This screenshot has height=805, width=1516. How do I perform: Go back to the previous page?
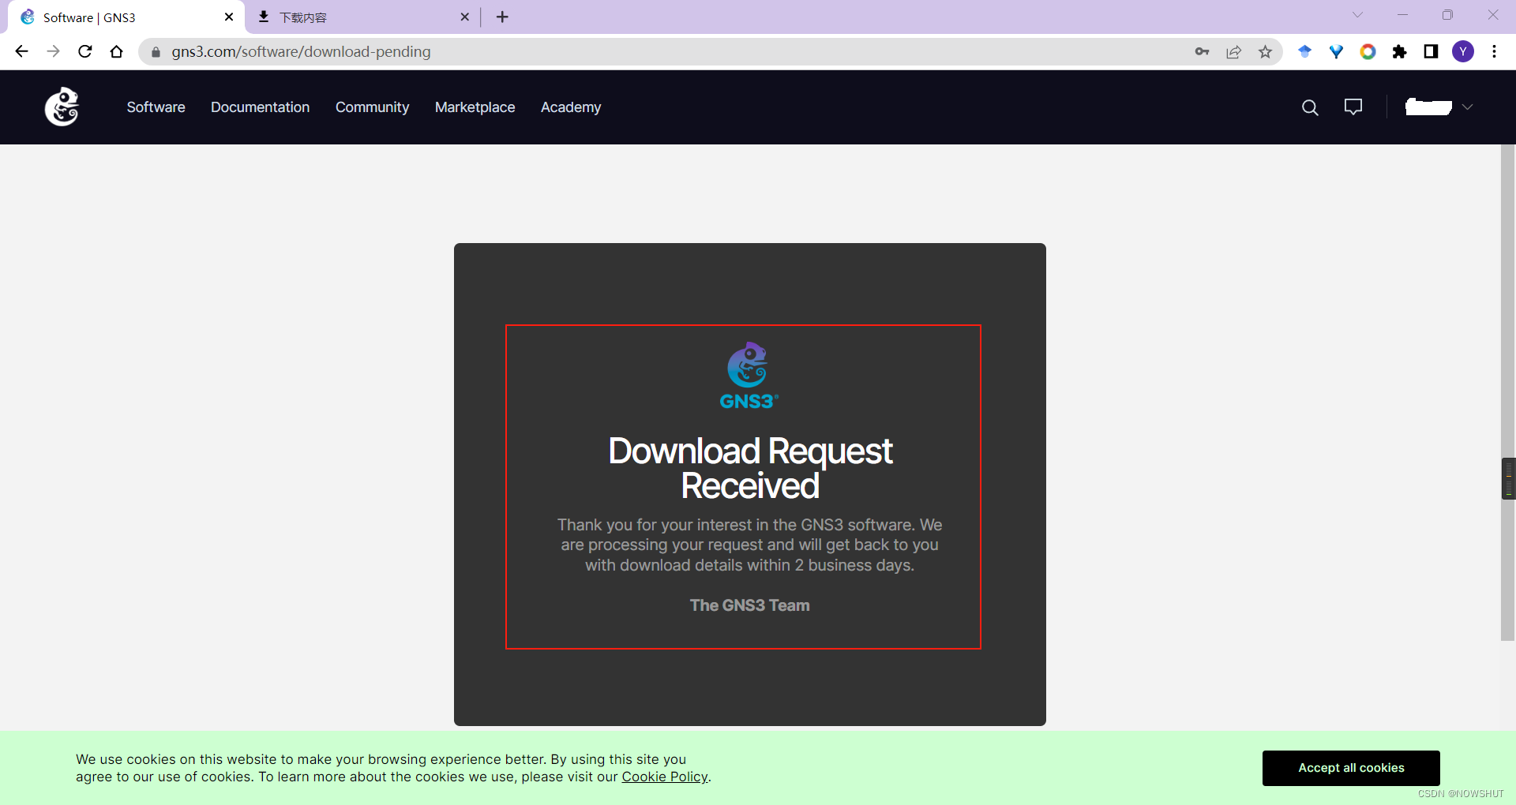pyautogui.click(x=21, y=51)
